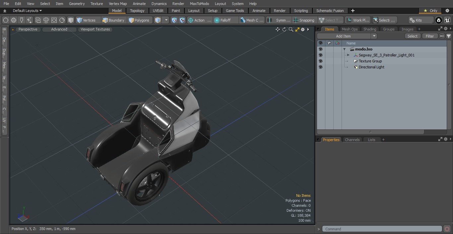Open viewport settings gear icon
This screenshot has height=234, width=453.
click(303, 30)
